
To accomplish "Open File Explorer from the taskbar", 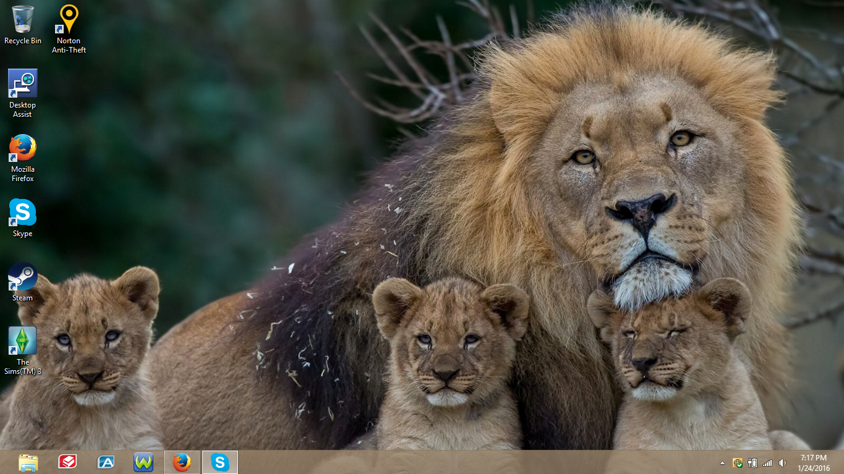I will pyautogui.click(x=28, y=462).
